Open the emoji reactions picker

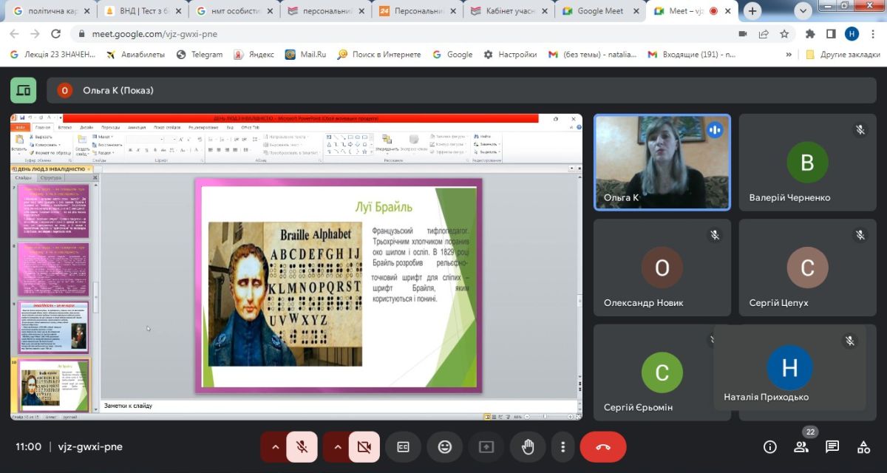[444, 447]
